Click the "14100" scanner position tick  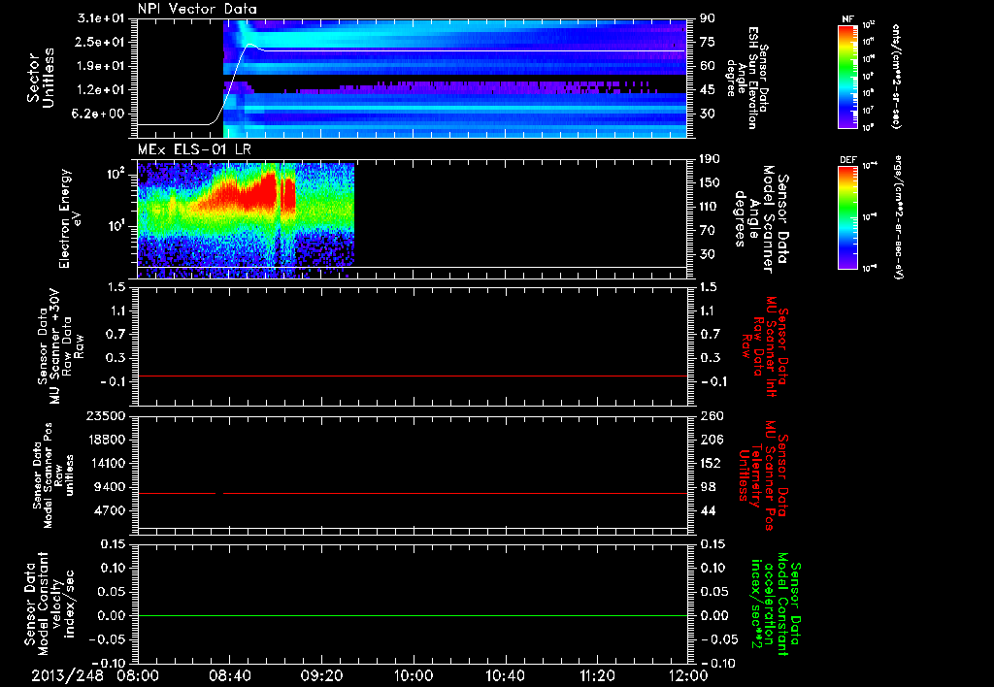(x=106, y=463)
